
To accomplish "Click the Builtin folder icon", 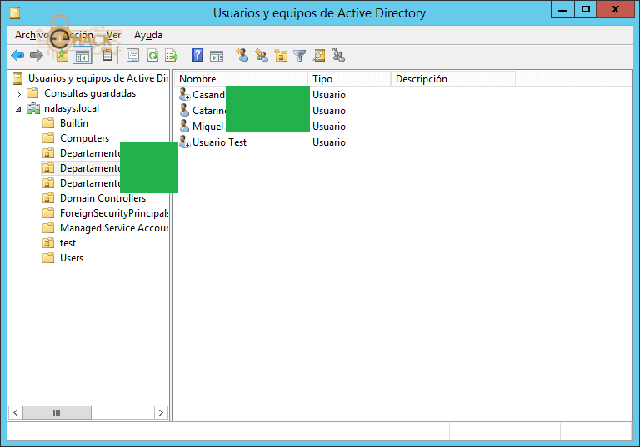I will click(48, 122).
